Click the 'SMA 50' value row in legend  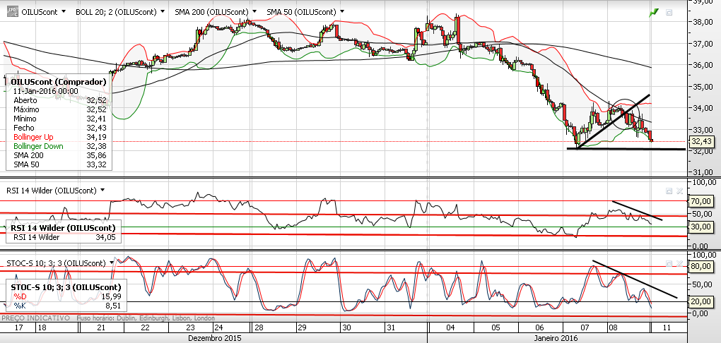point(60,164)
